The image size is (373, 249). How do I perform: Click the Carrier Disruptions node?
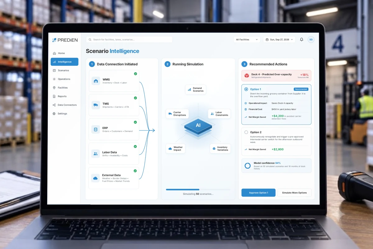[x=177, y=114]
